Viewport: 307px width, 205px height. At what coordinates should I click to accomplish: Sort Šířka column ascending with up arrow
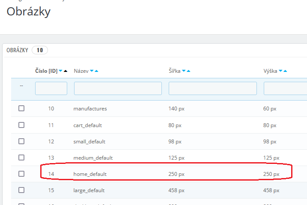click(188, 71)
